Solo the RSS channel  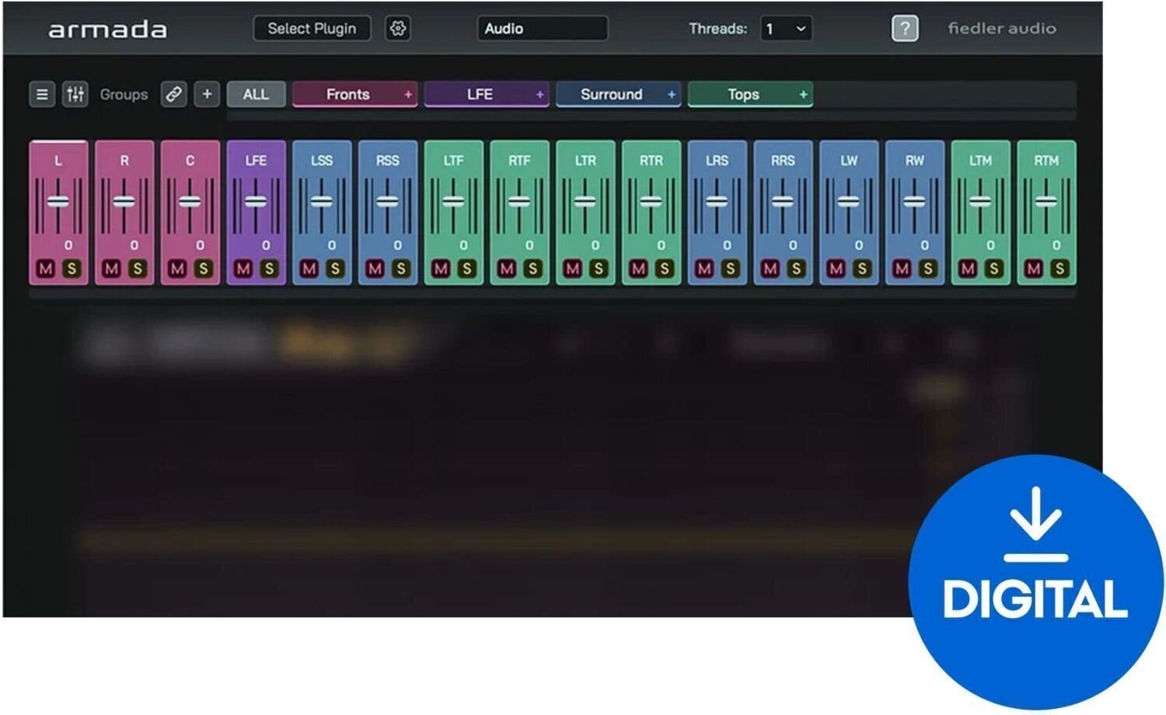click(x=401, y=268)
